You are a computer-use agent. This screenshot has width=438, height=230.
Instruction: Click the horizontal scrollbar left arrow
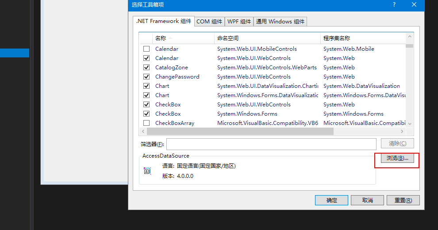tap(143, 131)
